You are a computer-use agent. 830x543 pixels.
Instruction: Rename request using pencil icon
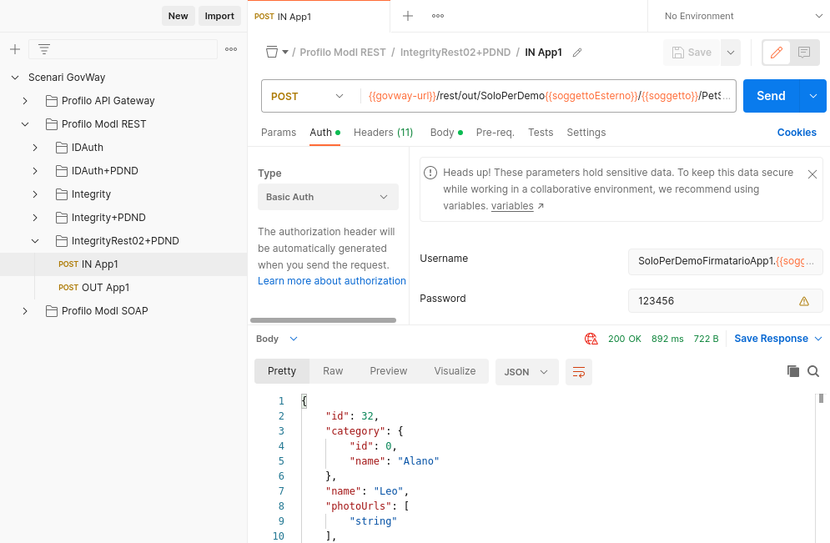577,53
